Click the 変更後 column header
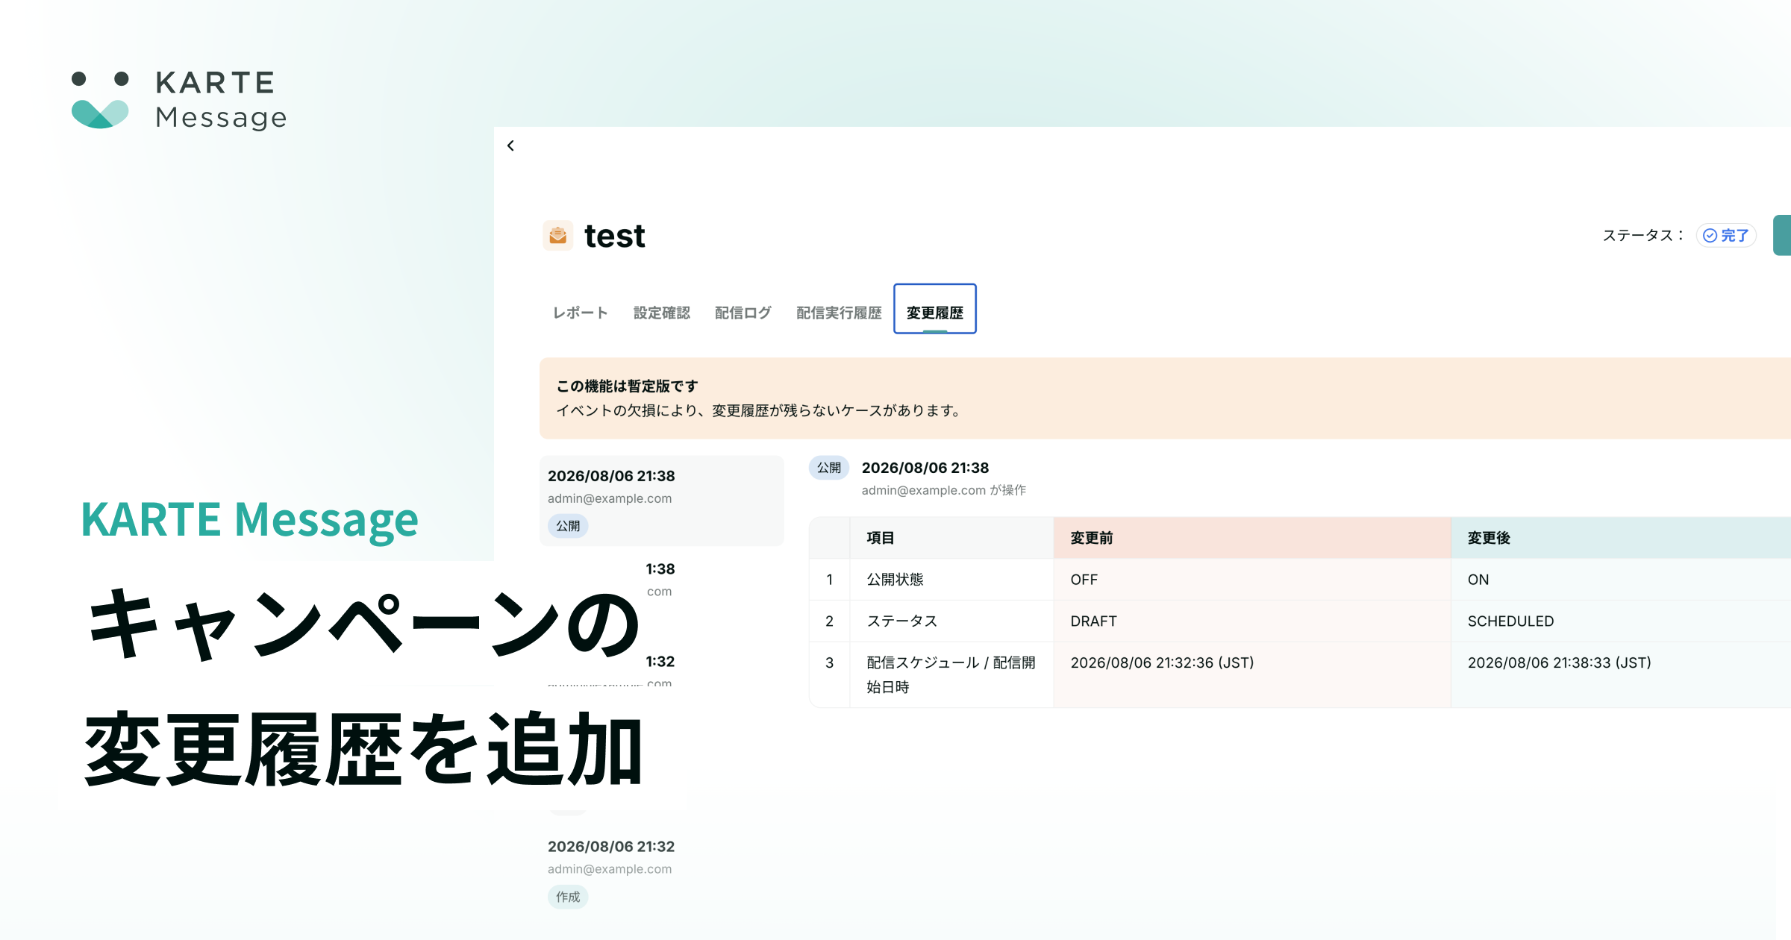Screen dimensions: 1791x940 coord(1621,538)
